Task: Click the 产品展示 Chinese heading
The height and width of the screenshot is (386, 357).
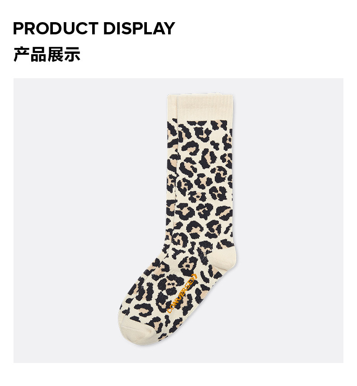Action: point(47,54)
